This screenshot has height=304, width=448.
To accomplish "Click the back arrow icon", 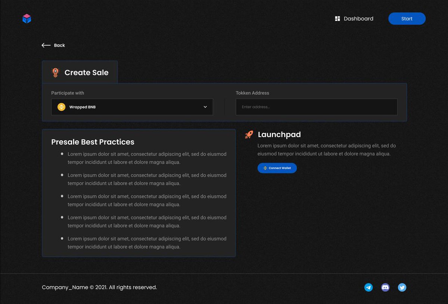I will tap(46, 45).
